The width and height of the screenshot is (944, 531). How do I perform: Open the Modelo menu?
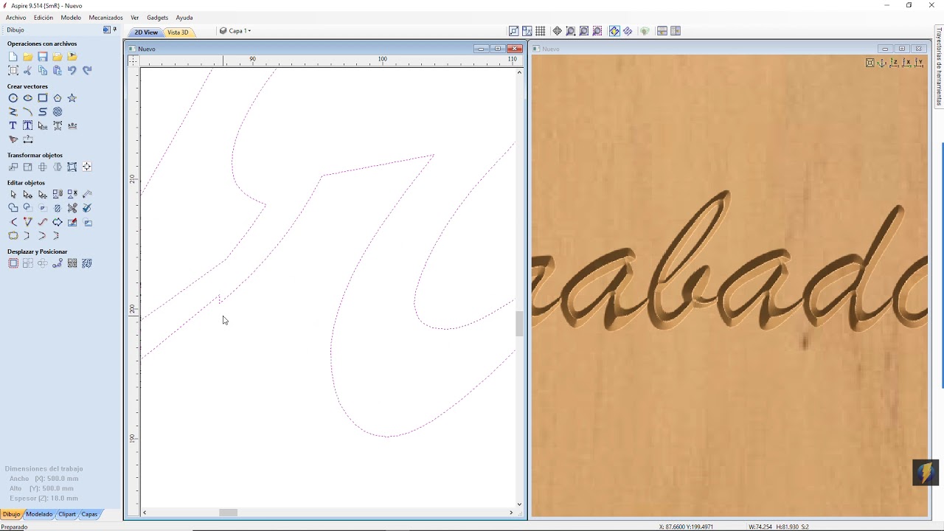[71, 18]
